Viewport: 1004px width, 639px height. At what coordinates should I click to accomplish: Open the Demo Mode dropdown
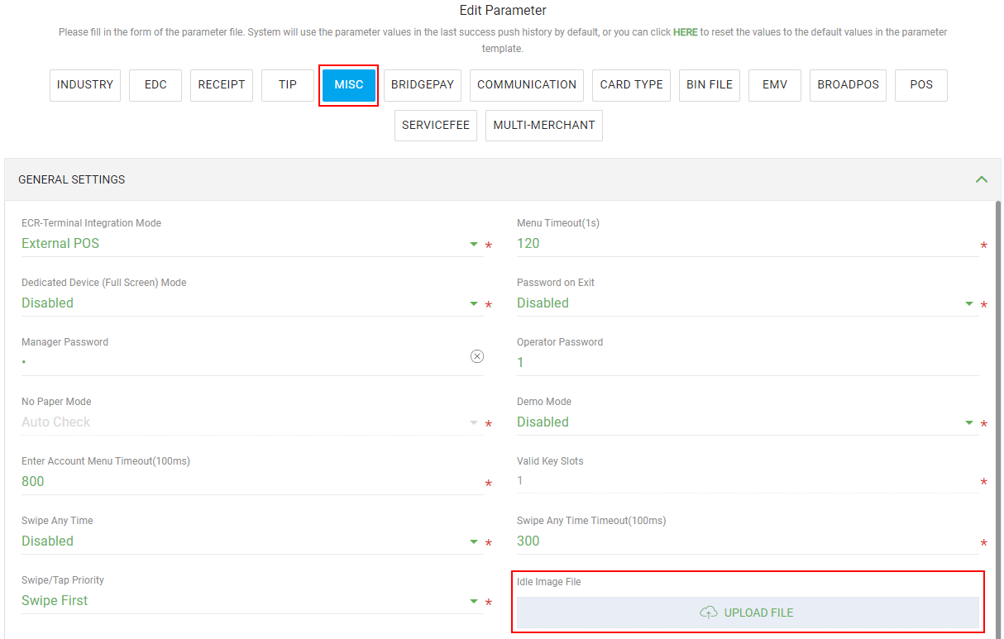pos(969,422)
